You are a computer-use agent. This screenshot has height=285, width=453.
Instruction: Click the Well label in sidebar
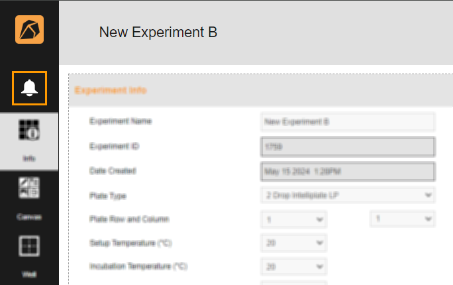click(x=29, y=274)
